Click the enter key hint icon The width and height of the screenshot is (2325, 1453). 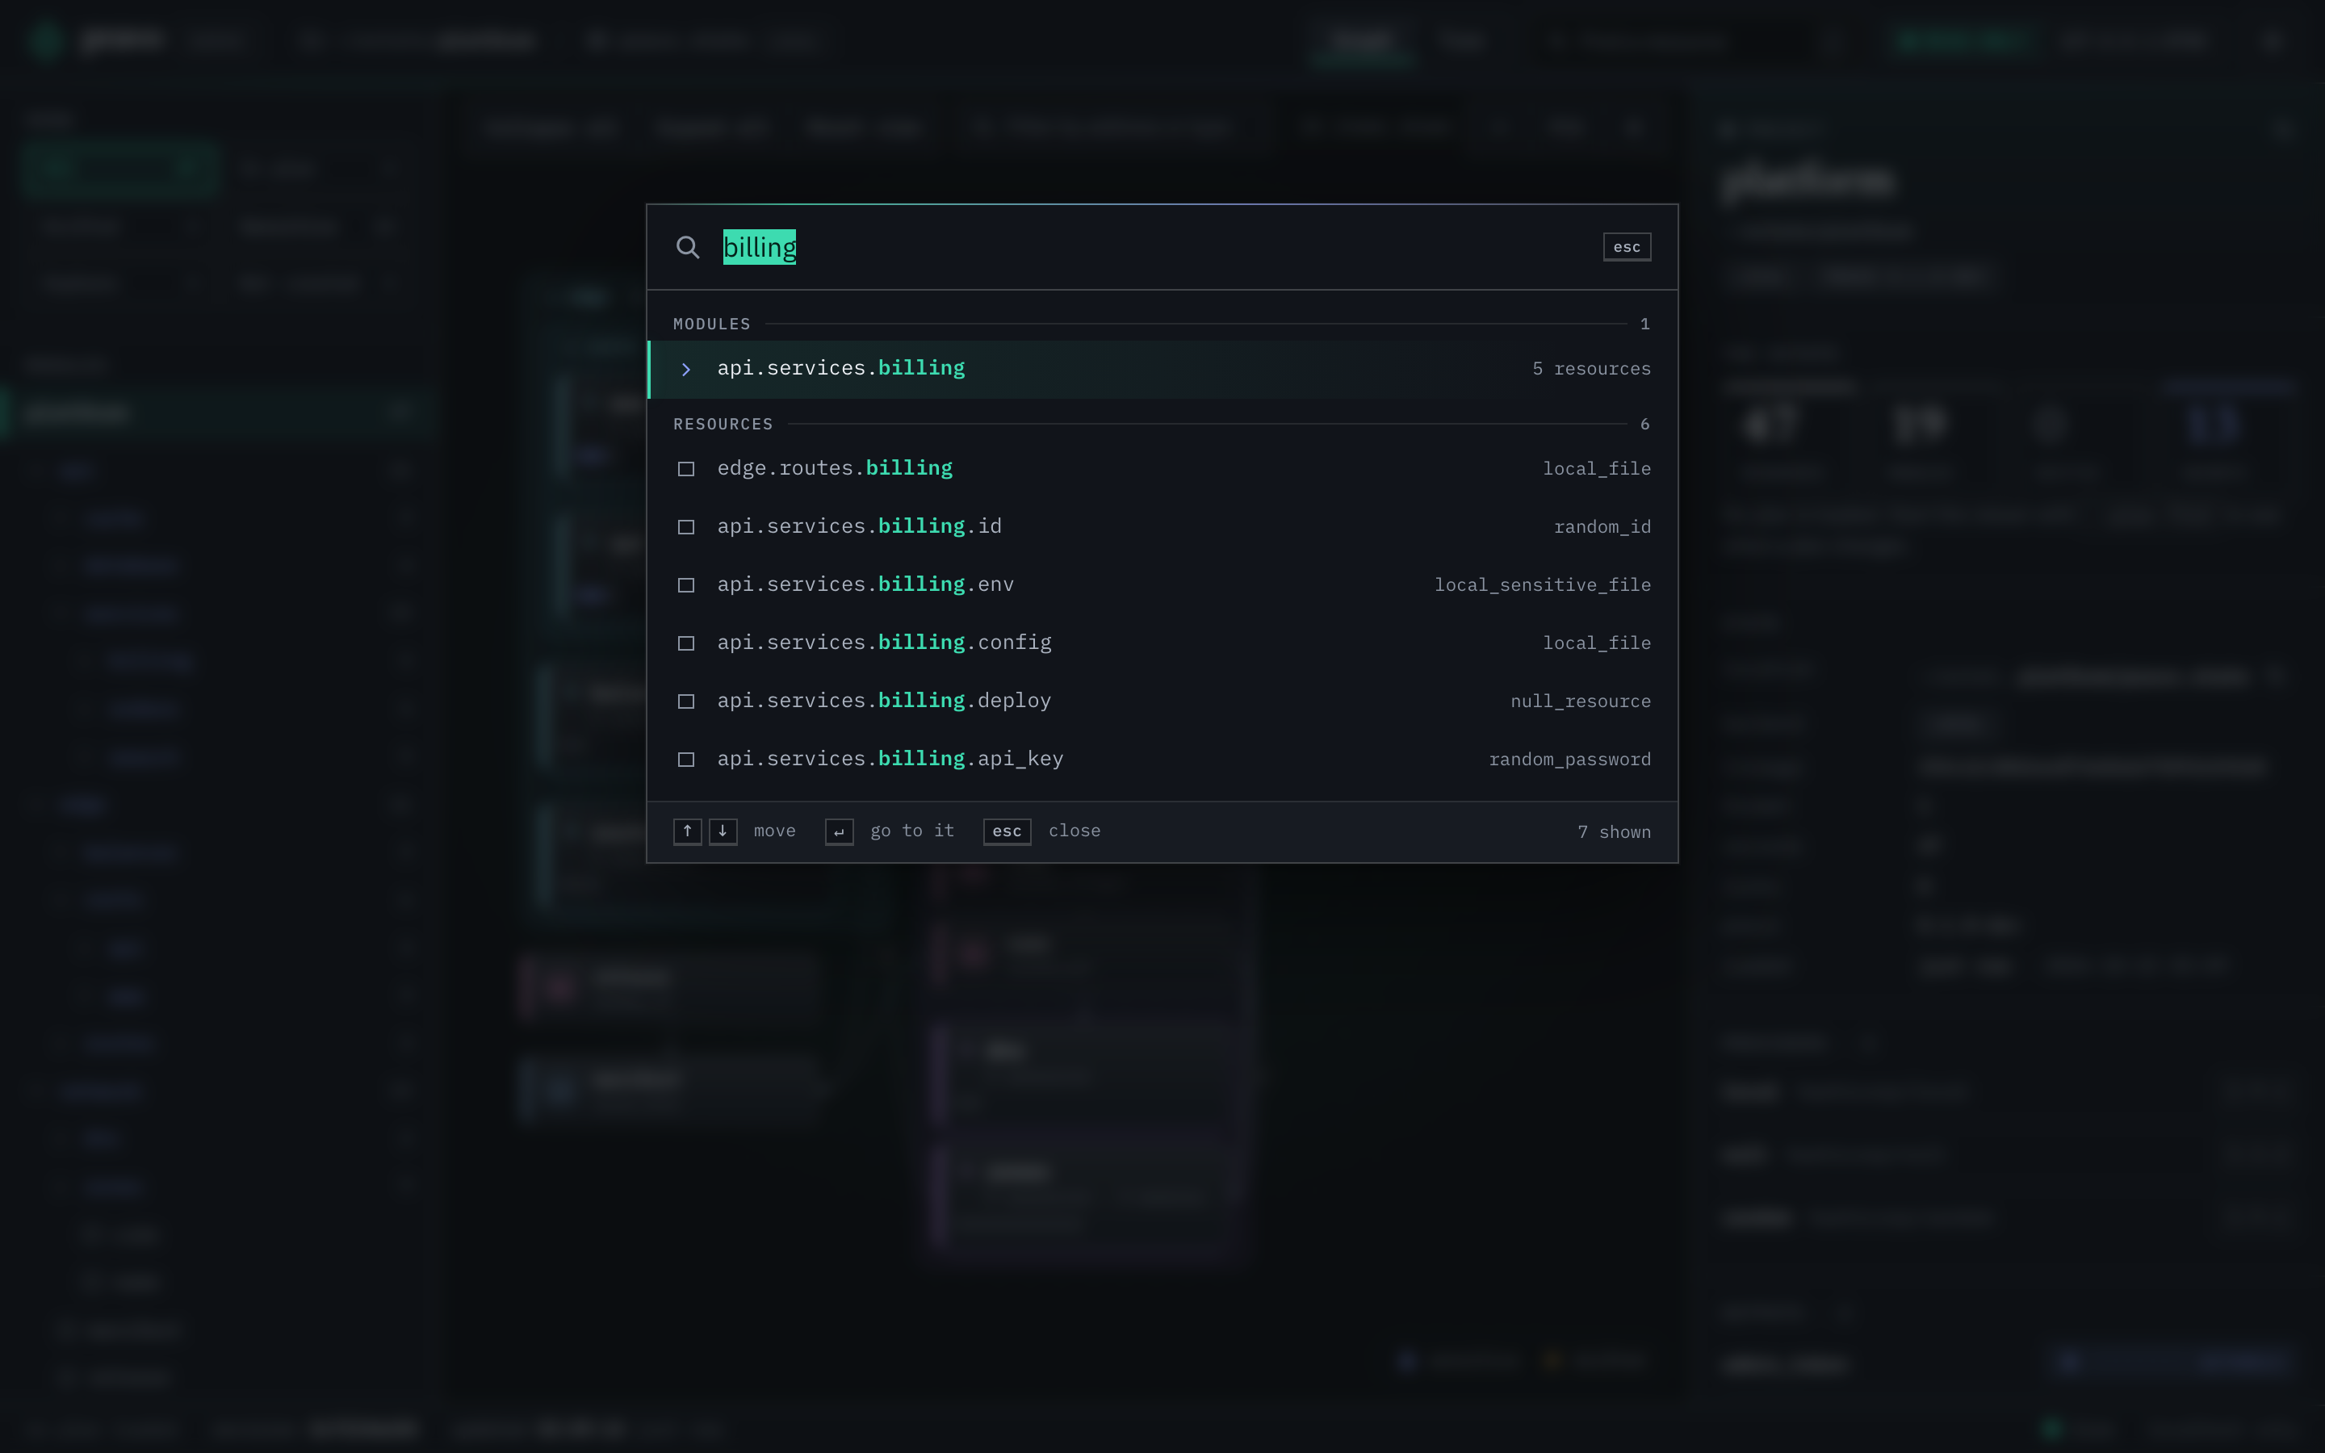coord(839,831)
